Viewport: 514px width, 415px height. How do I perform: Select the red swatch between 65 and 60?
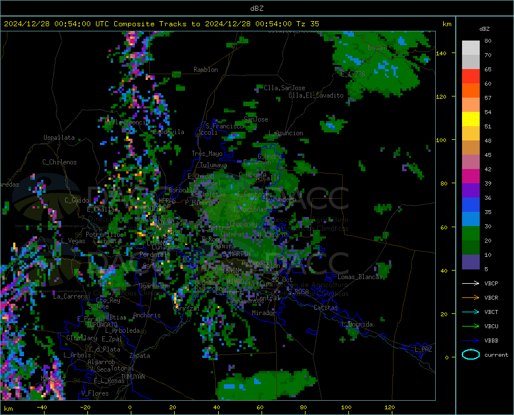point(471,76)
